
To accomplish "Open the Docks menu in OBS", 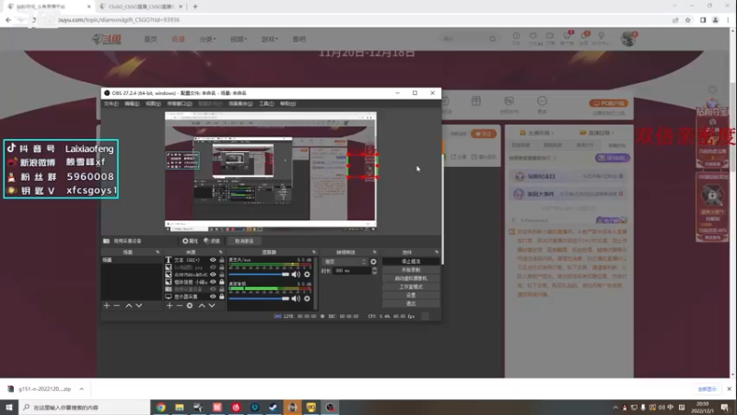I will [180, 103].
